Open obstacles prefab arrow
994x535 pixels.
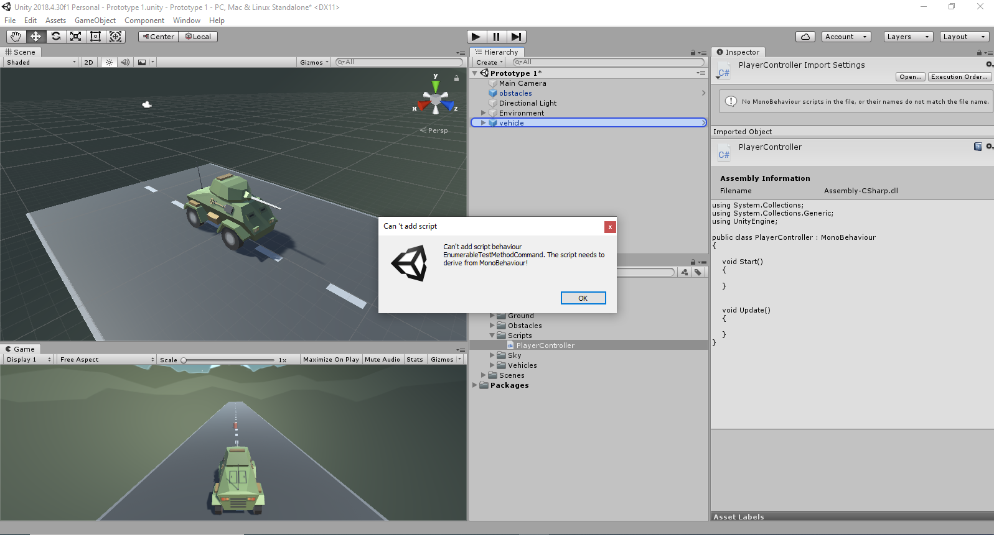[x=703, y=93]
